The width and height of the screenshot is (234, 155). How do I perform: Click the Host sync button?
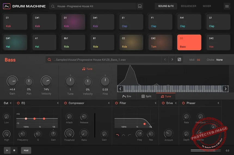(26, 150)
